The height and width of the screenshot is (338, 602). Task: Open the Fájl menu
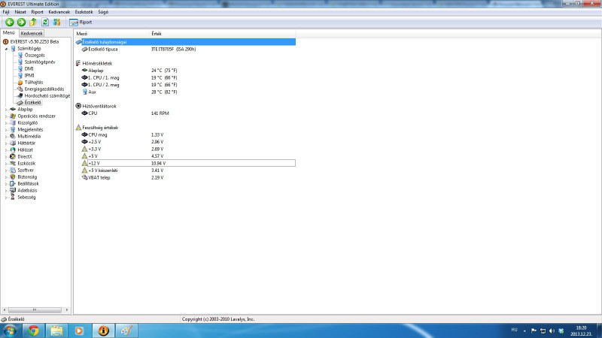click(x=6, y=12)
